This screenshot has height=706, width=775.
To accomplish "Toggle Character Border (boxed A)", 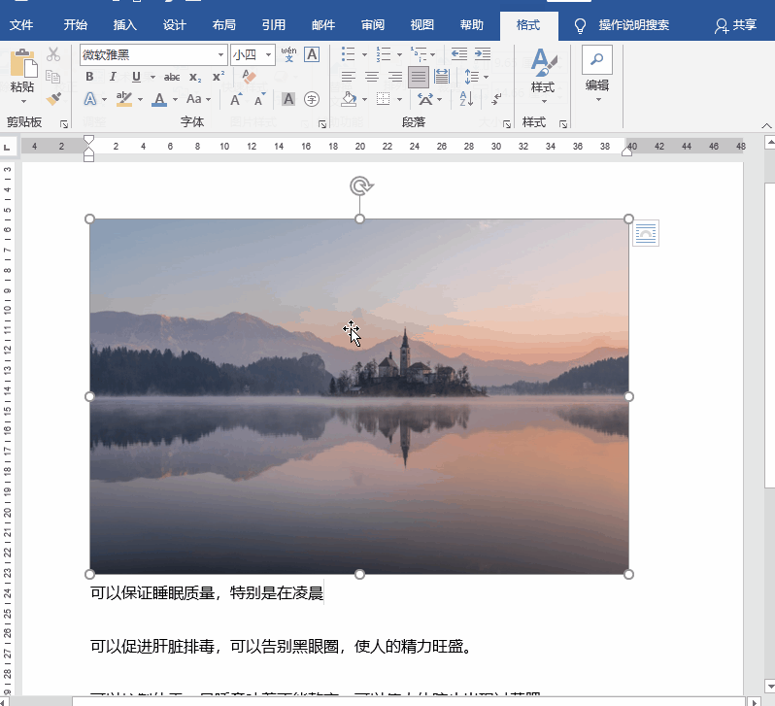I will click(x=312, y=54).
